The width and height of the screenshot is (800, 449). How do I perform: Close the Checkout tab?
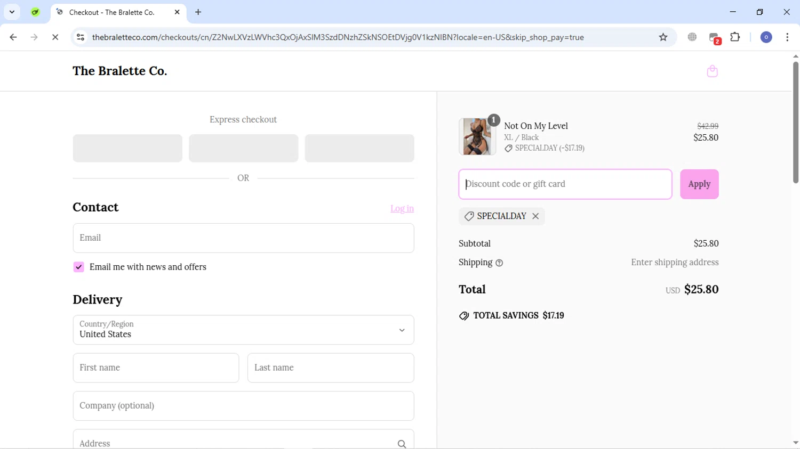click(x=177, y=12)
